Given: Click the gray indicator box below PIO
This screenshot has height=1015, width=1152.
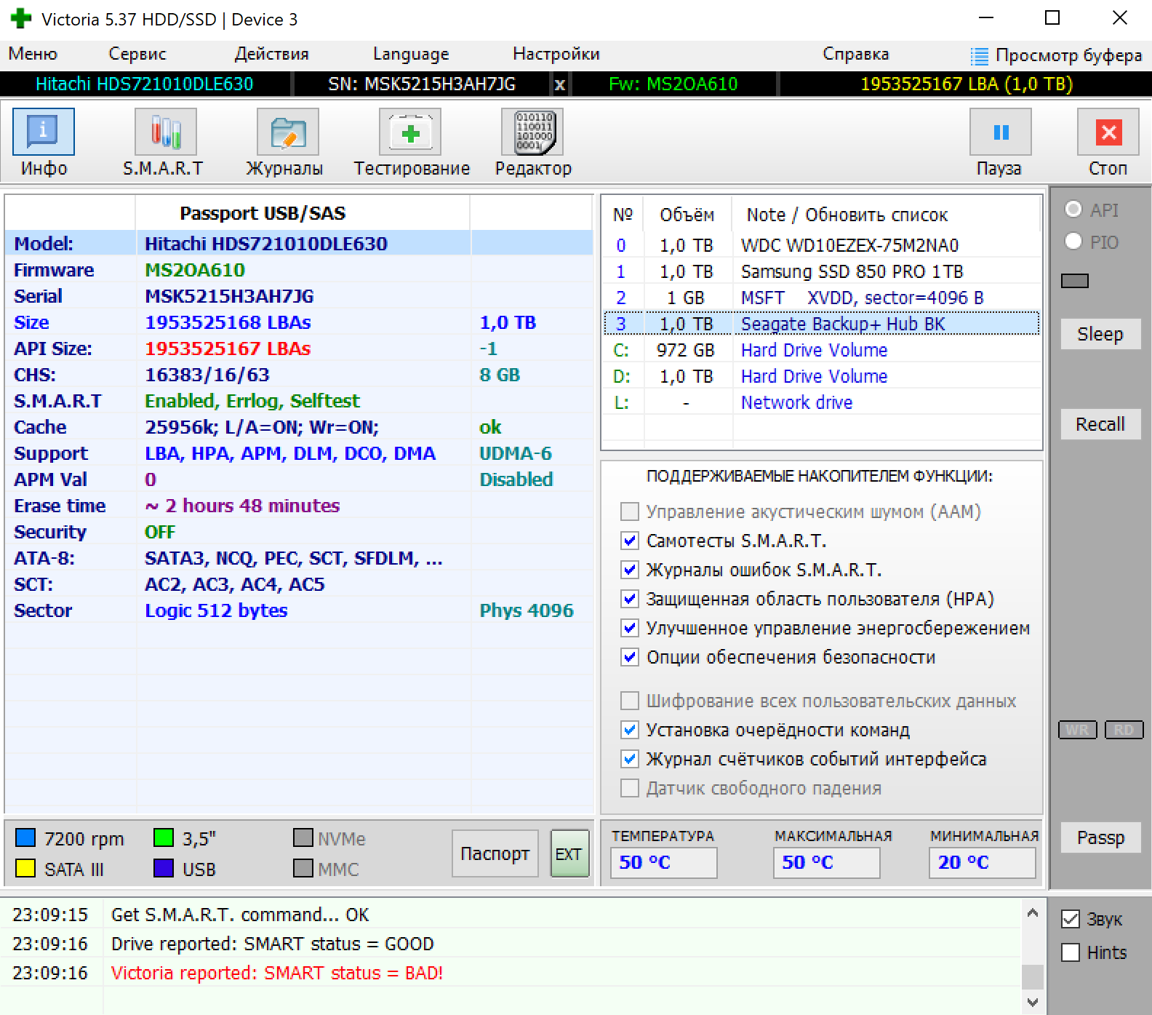Looking at the screenshot, I should (x=1075, y=281).
